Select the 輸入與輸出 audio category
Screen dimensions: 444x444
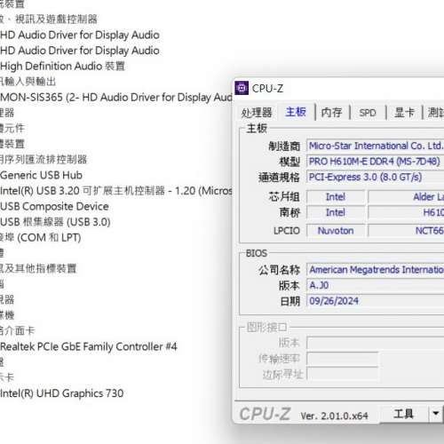28,82
